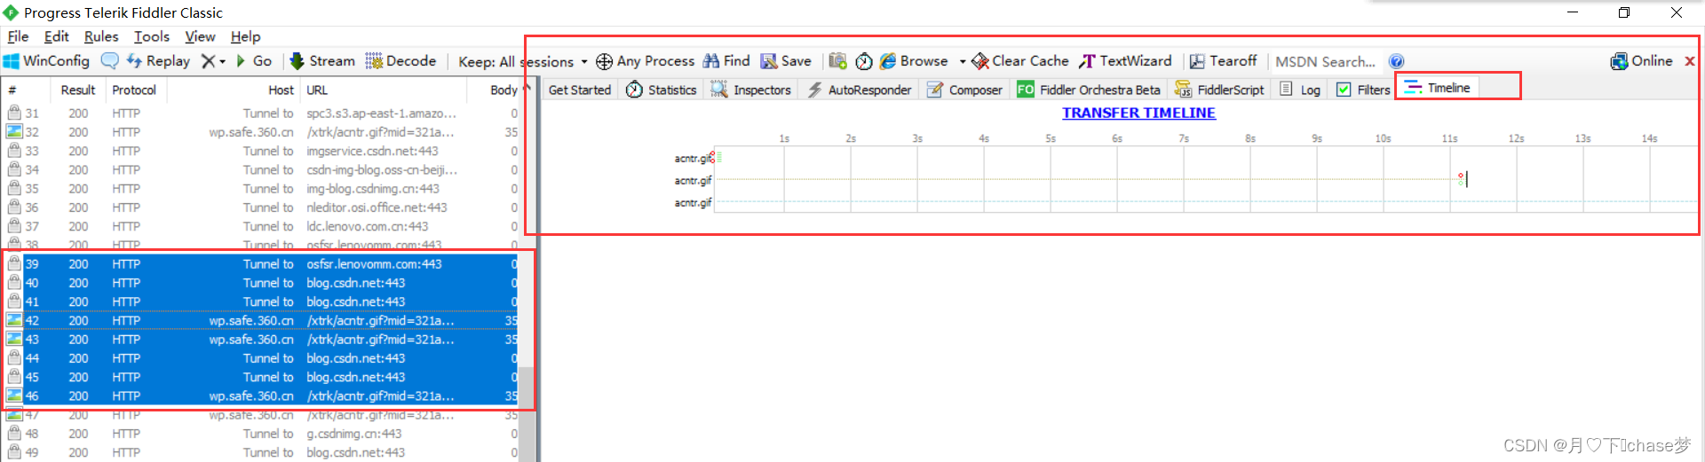Replay selected sessions
Image resolution: width=1705 pixels, height=462 pixels.
click(158, 61)
